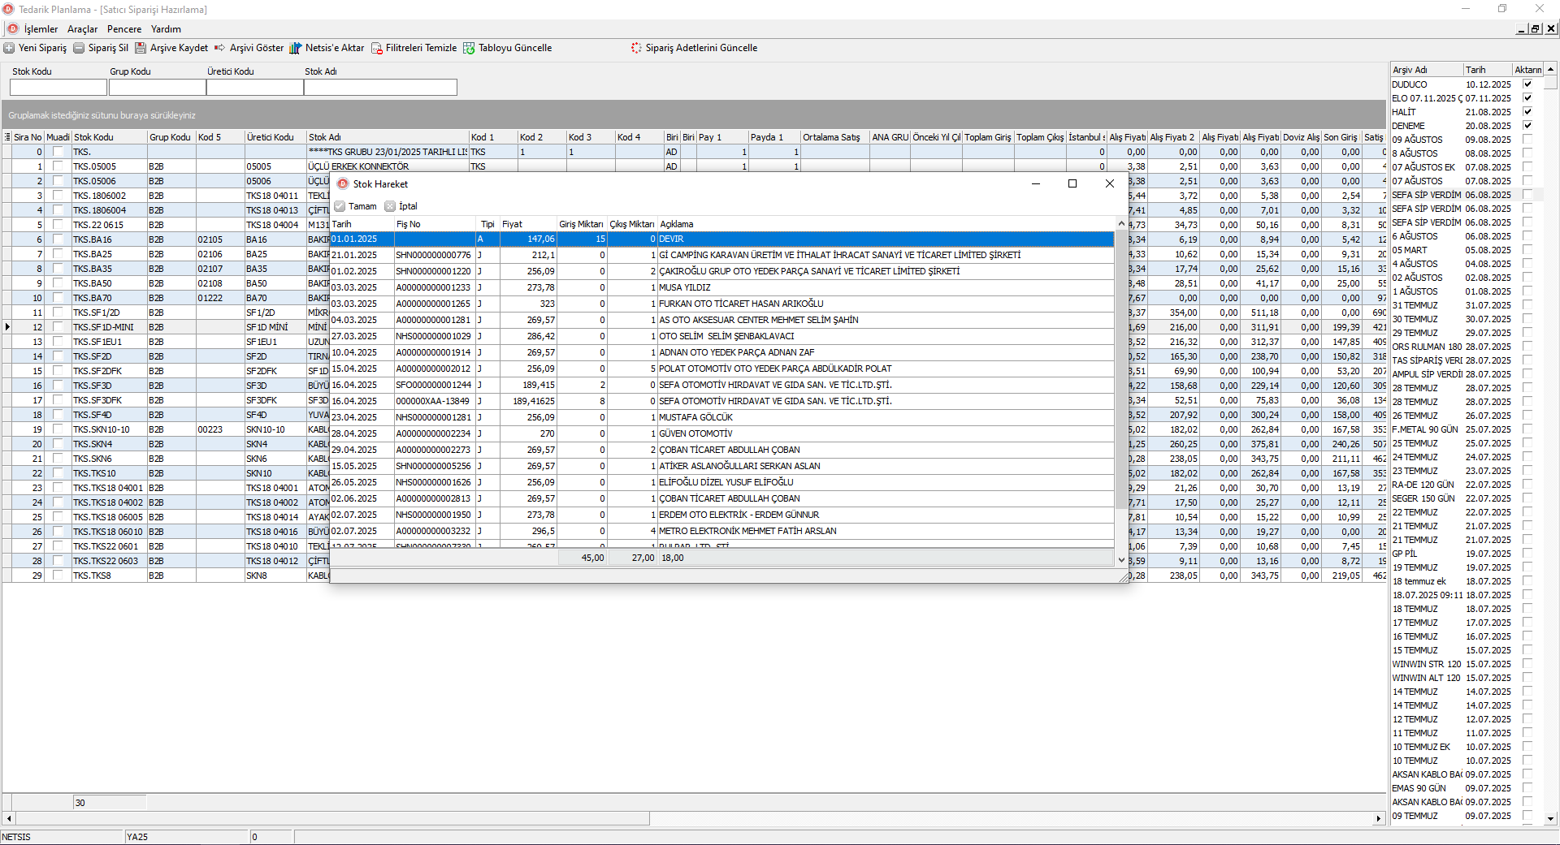Refresh table with Tabloyu Güncelle icon
Screen dimensions: 1560x845
(x=469, y=48)
